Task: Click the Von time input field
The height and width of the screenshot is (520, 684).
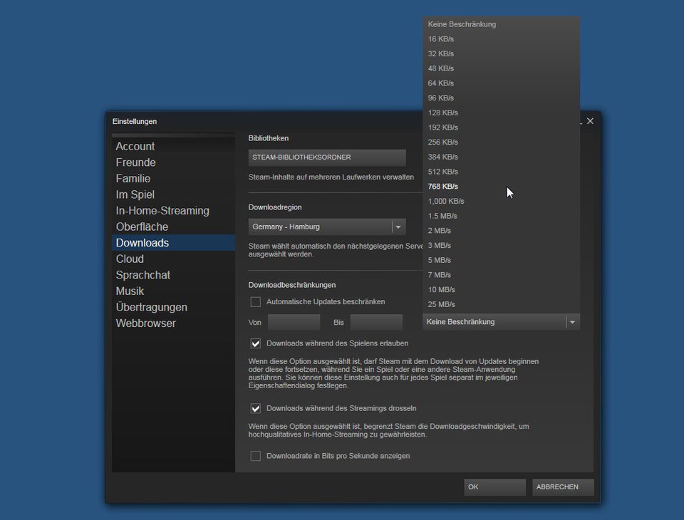Action: (294, 323)
